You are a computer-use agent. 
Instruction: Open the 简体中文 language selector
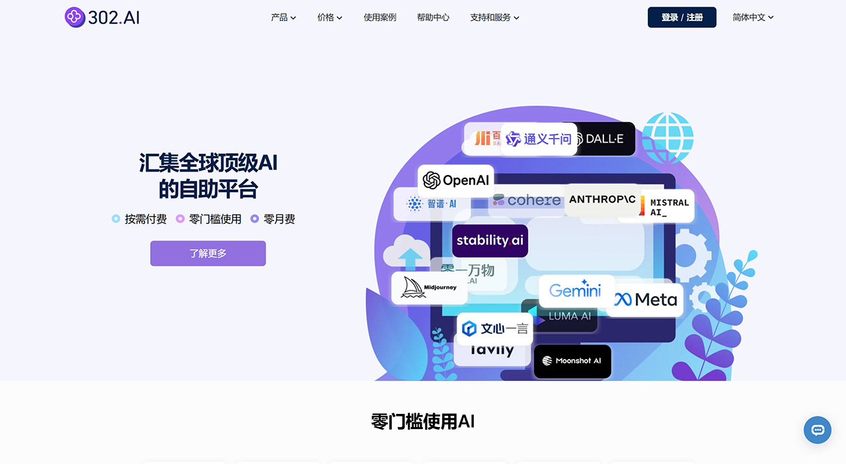[751, 17]
